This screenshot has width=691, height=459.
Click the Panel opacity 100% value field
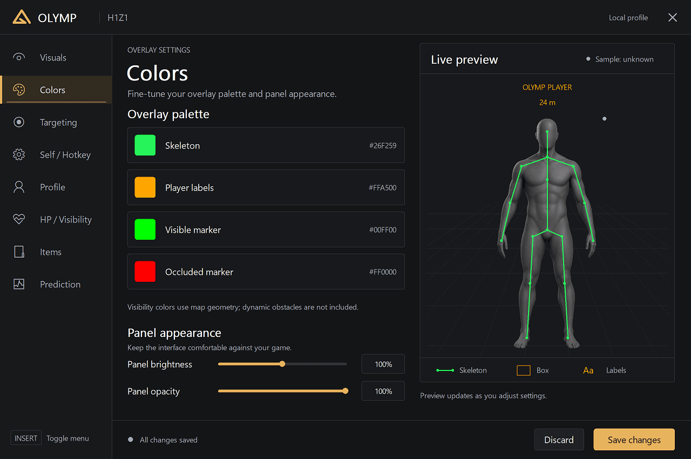tap(383, 391)
